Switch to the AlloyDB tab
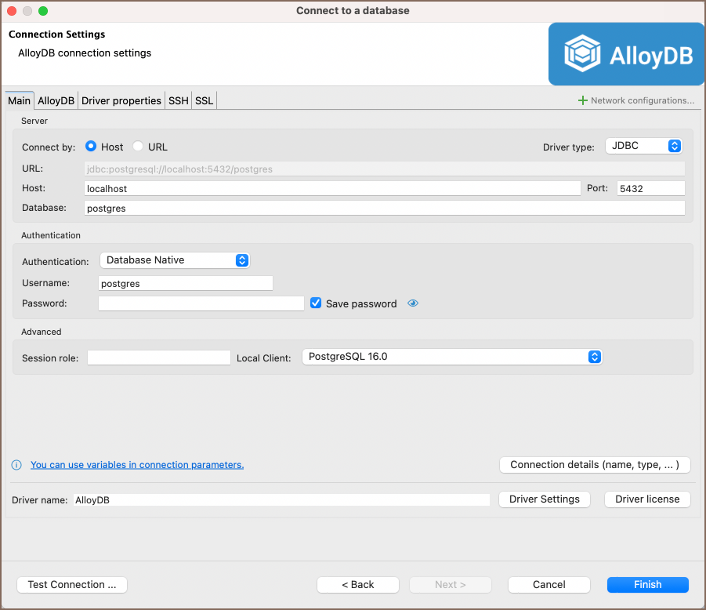This screenshot has height=610, width=706. click(x=56, y=100)
